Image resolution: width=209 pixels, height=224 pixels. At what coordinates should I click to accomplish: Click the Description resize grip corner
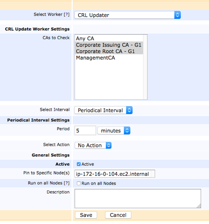tap(199, 206)
